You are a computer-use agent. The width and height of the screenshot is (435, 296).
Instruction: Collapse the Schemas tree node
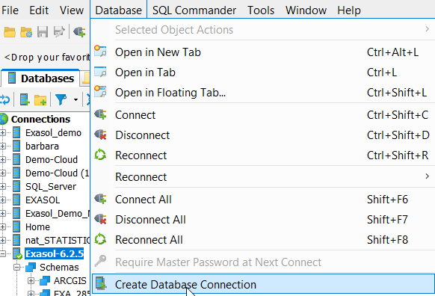coord(17,267)
